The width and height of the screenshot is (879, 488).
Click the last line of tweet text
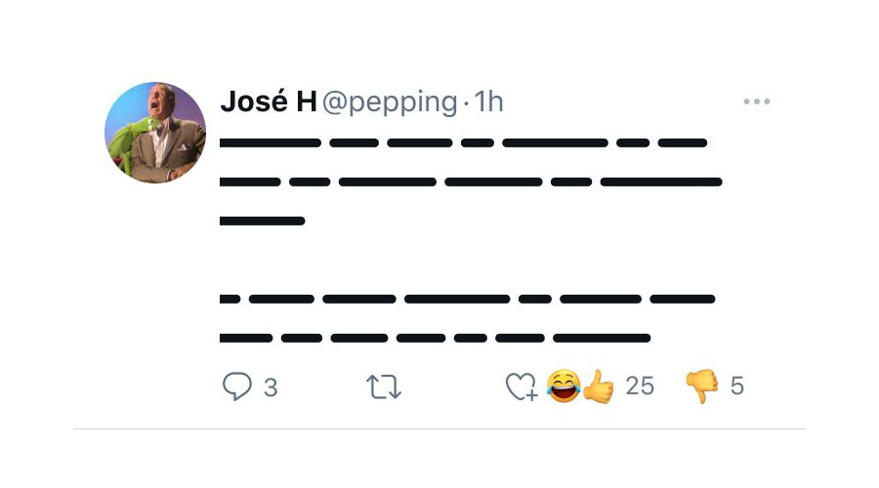[x=435, y=339]
